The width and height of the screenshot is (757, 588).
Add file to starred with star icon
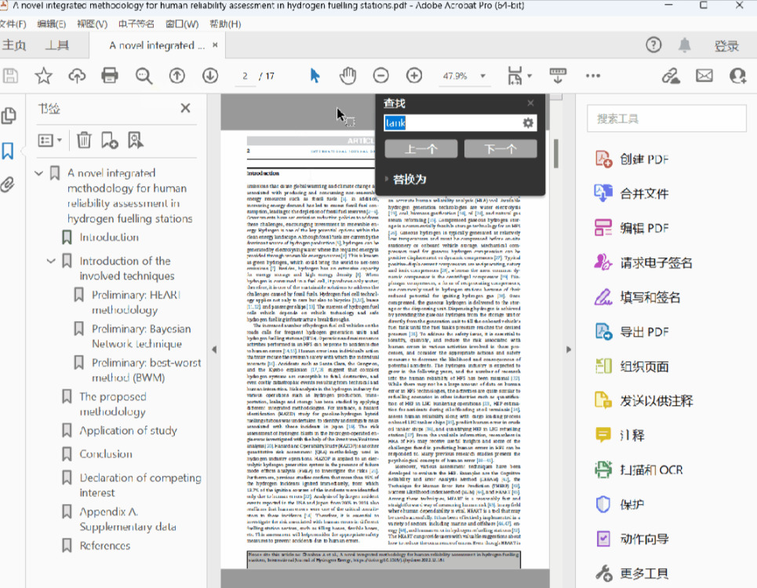coord(43,76)
